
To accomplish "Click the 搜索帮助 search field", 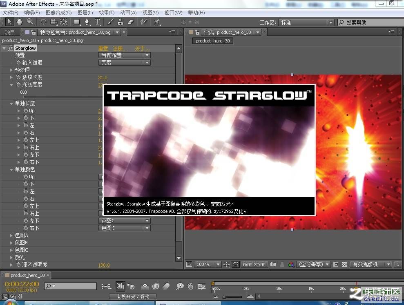I will click(x=371, y=23).
